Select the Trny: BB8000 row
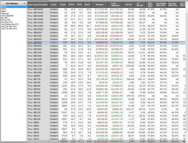This screenshot has height=143, width=188. click(106, 33)
